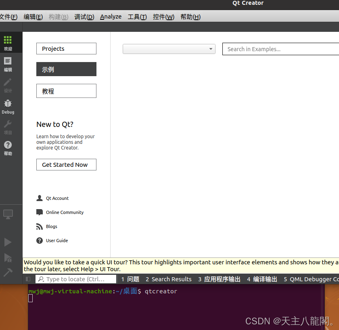Show the 3 应用程序输出 pane
This screenshot has height=330, width=339.
tap(219, 279)
